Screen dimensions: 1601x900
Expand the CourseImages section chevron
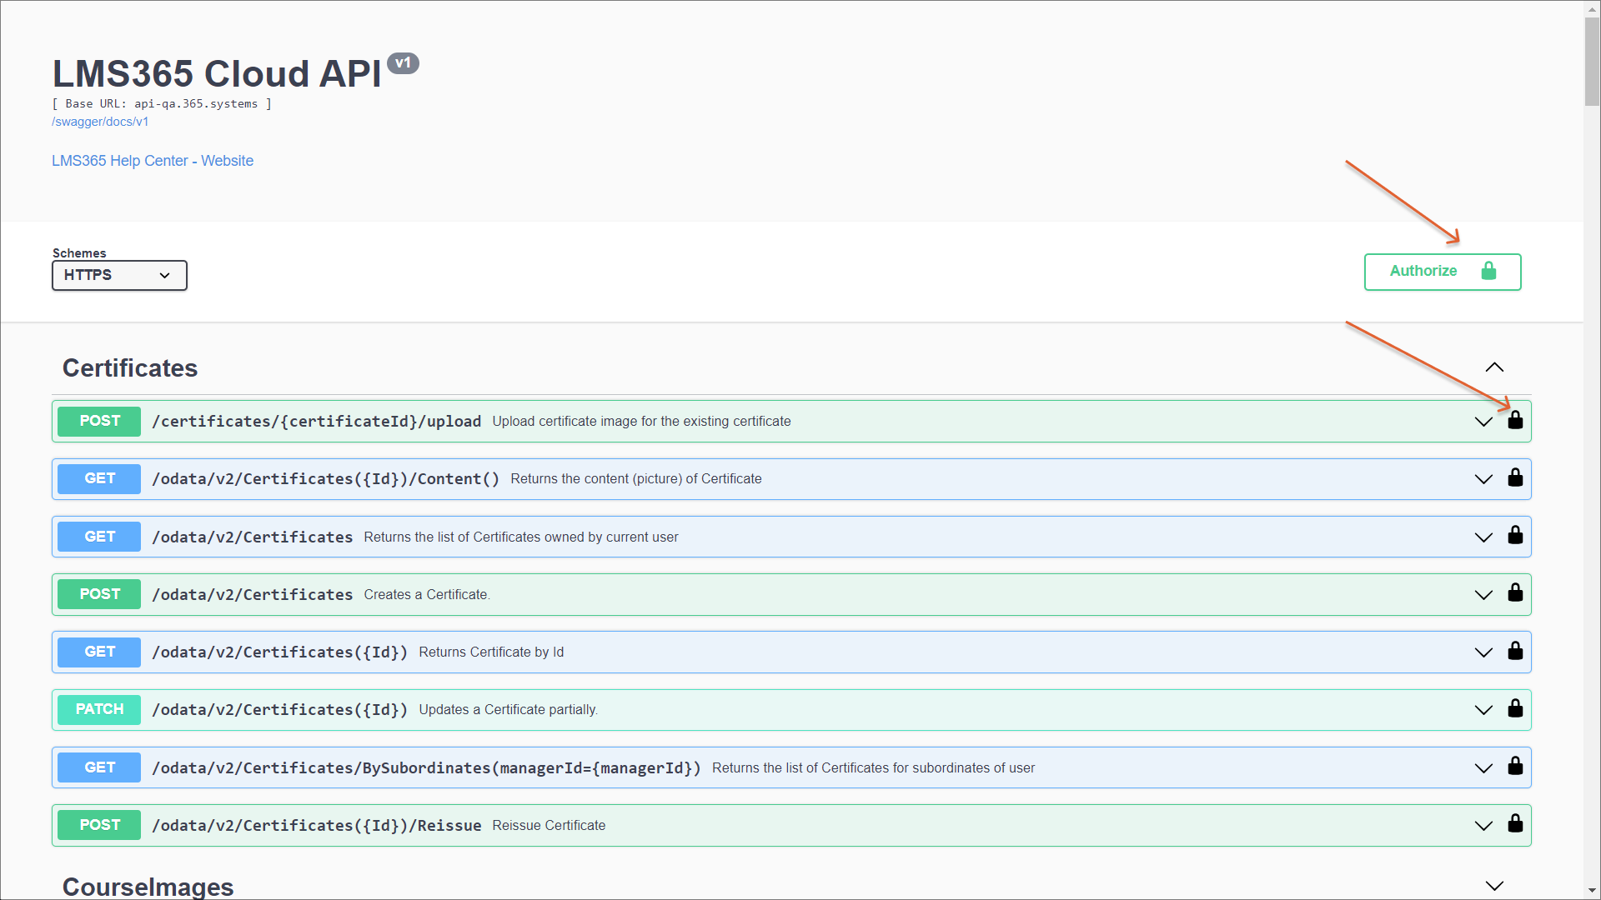[1494, 886]
